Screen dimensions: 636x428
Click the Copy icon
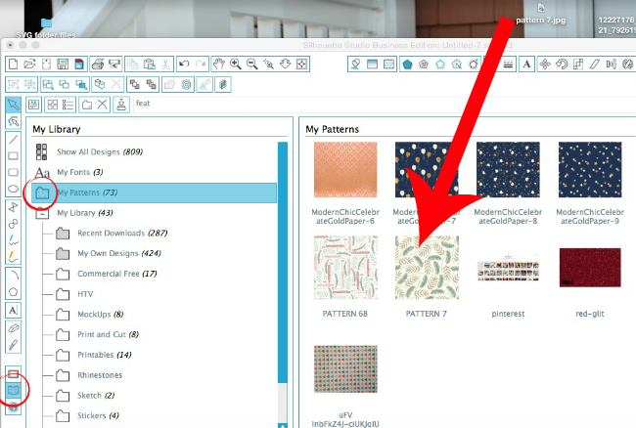[133, 64]
